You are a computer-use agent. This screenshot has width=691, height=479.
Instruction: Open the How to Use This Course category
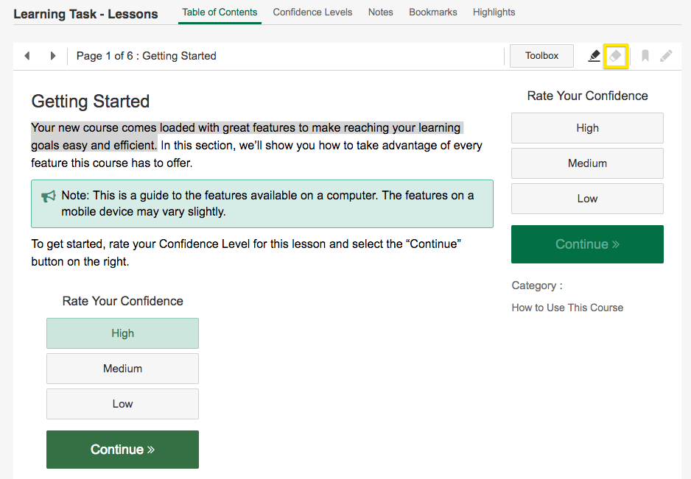pyautogui.click(x=567, y=308)
